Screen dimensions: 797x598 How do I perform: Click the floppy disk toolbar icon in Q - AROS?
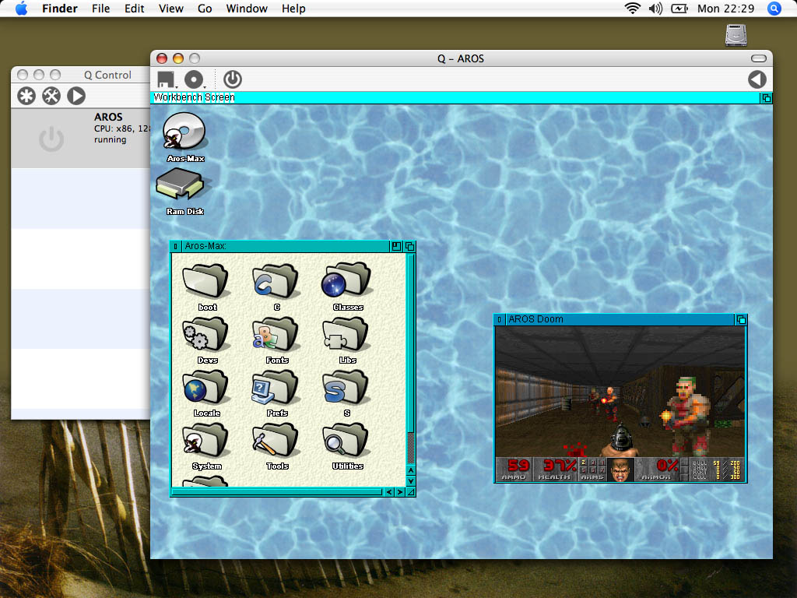pos(167,79)
